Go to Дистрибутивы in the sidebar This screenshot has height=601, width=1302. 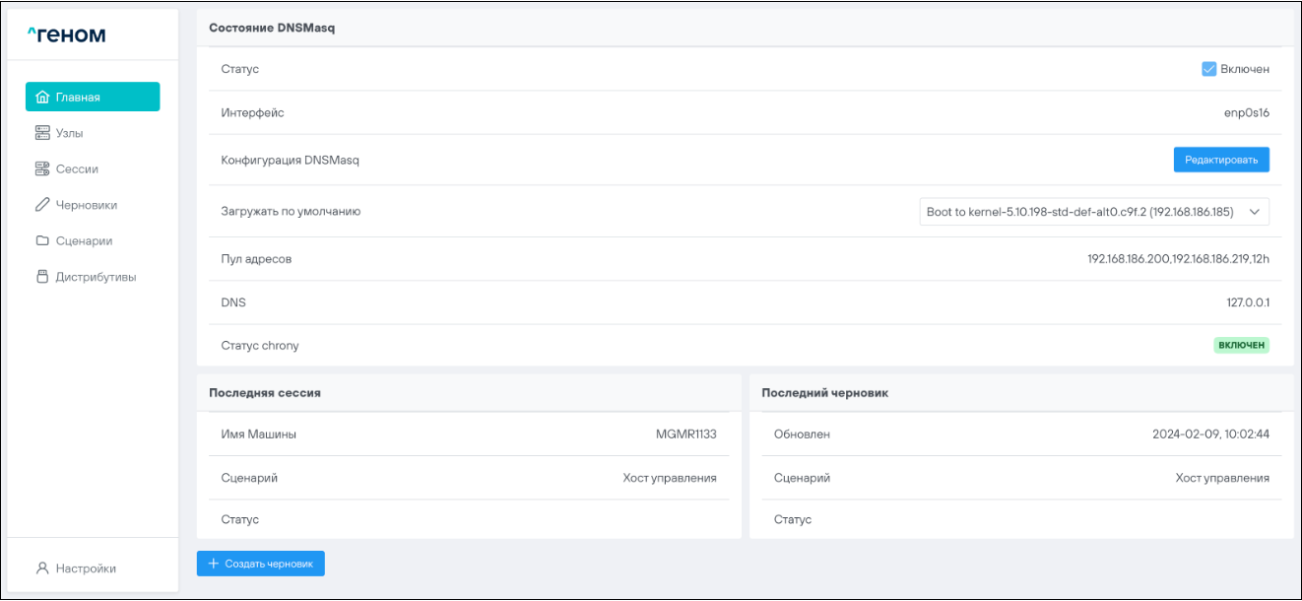coord(95,277)
